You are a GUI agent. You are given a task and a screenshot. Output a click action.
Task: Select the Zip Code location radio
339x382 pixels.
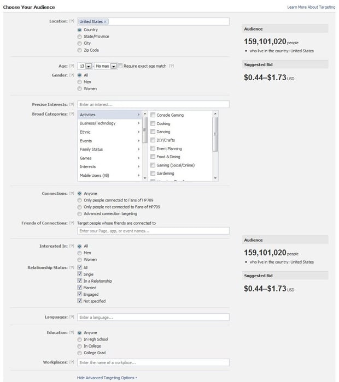79,50
